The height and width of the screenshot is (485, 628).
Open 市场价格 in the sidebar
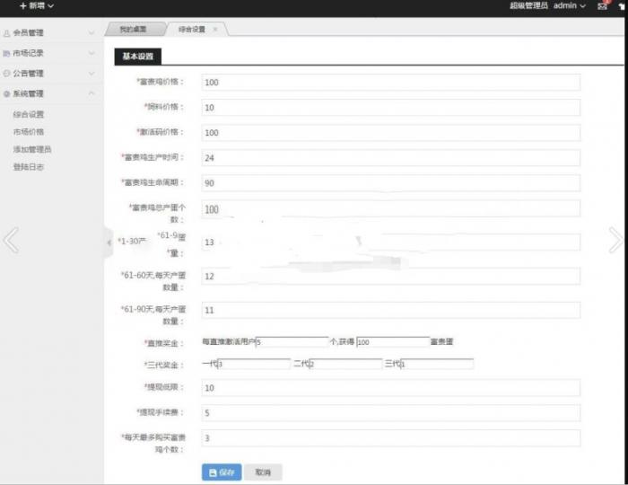tap(29, 132)
